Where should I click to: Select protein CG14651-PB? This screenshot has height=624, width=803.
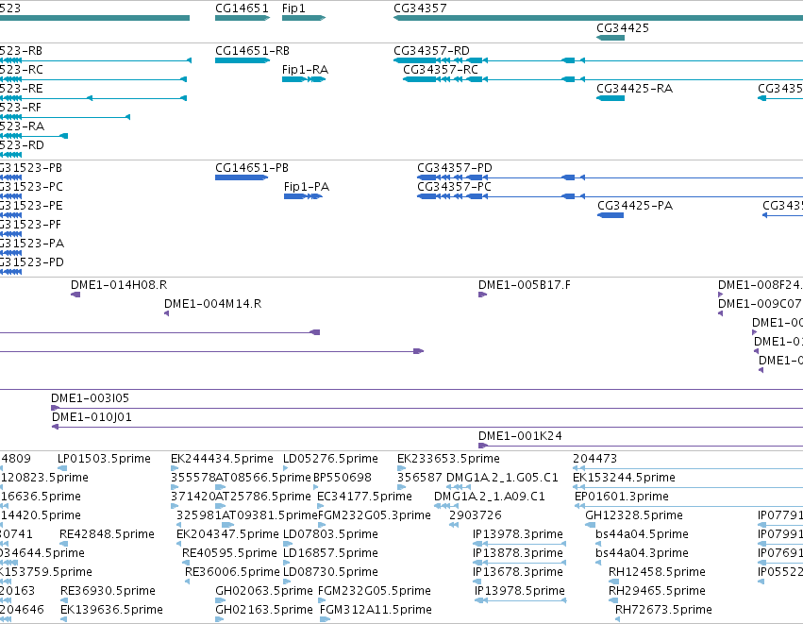251,168
